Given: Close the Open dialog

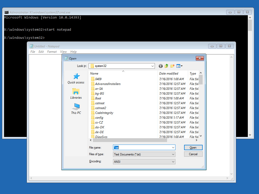Looking at the screenshot, I should tap(200, 58).
